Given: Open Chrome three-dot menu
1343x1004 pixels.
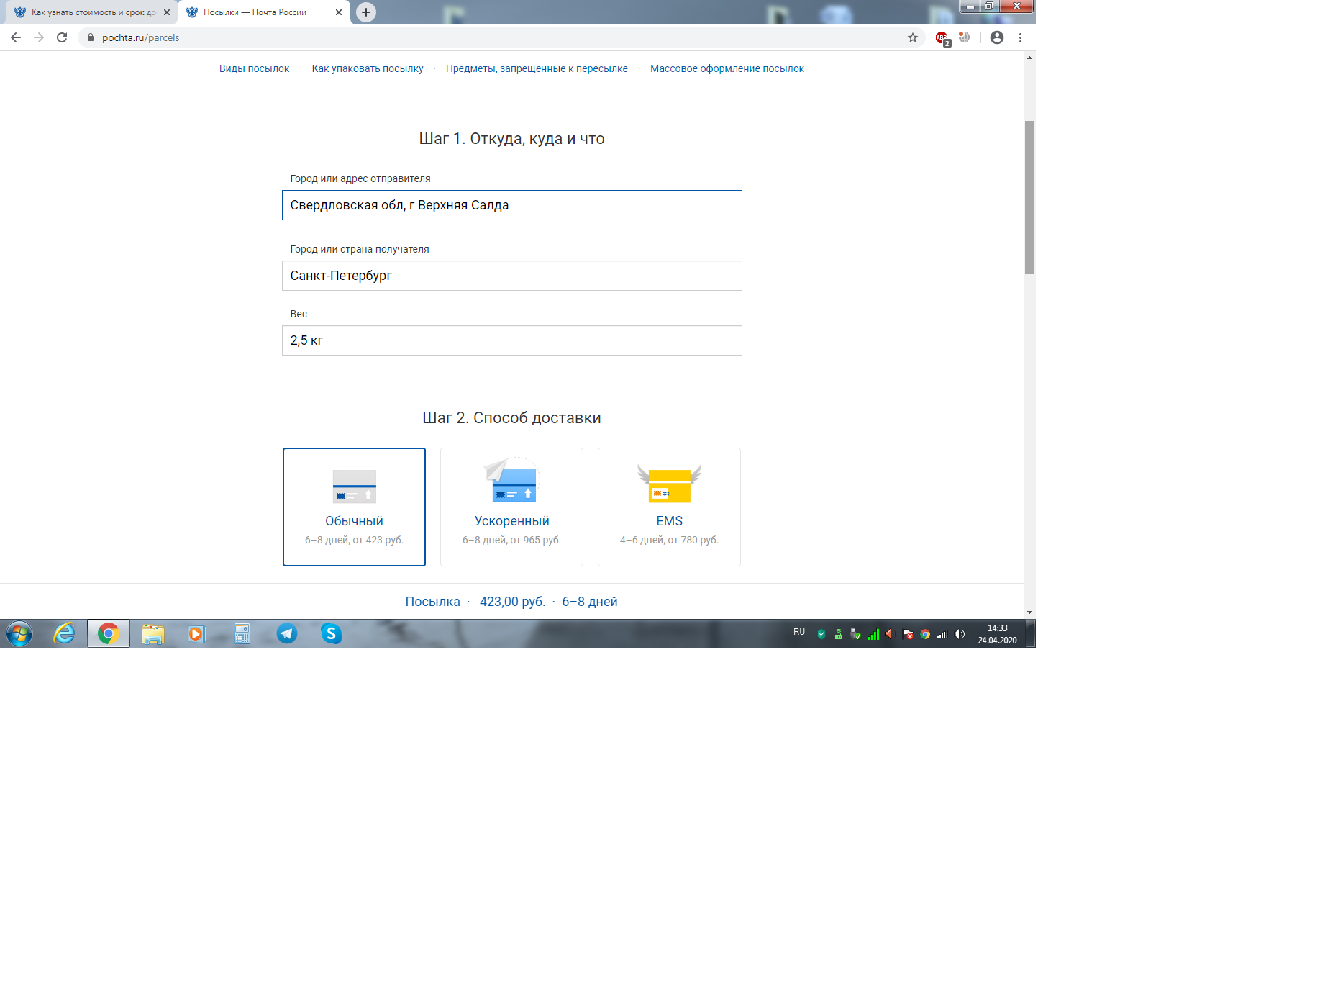Looking at the screenshot, I should click(1020, 37).
